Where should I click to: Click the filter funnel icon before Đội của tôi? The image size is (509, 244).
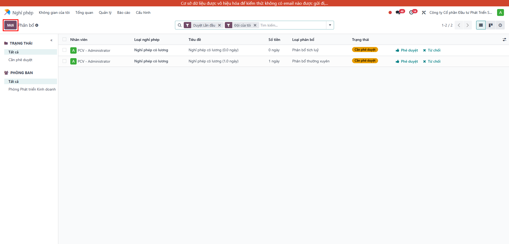[229, 25]
